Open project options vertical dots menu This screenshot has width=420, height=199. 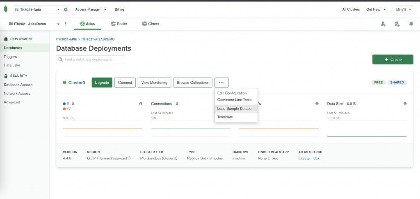[66, 24]
